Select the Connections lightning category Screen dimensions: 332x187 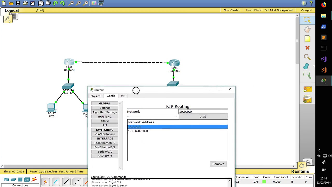pyautogui.click(x=34, y=180)
